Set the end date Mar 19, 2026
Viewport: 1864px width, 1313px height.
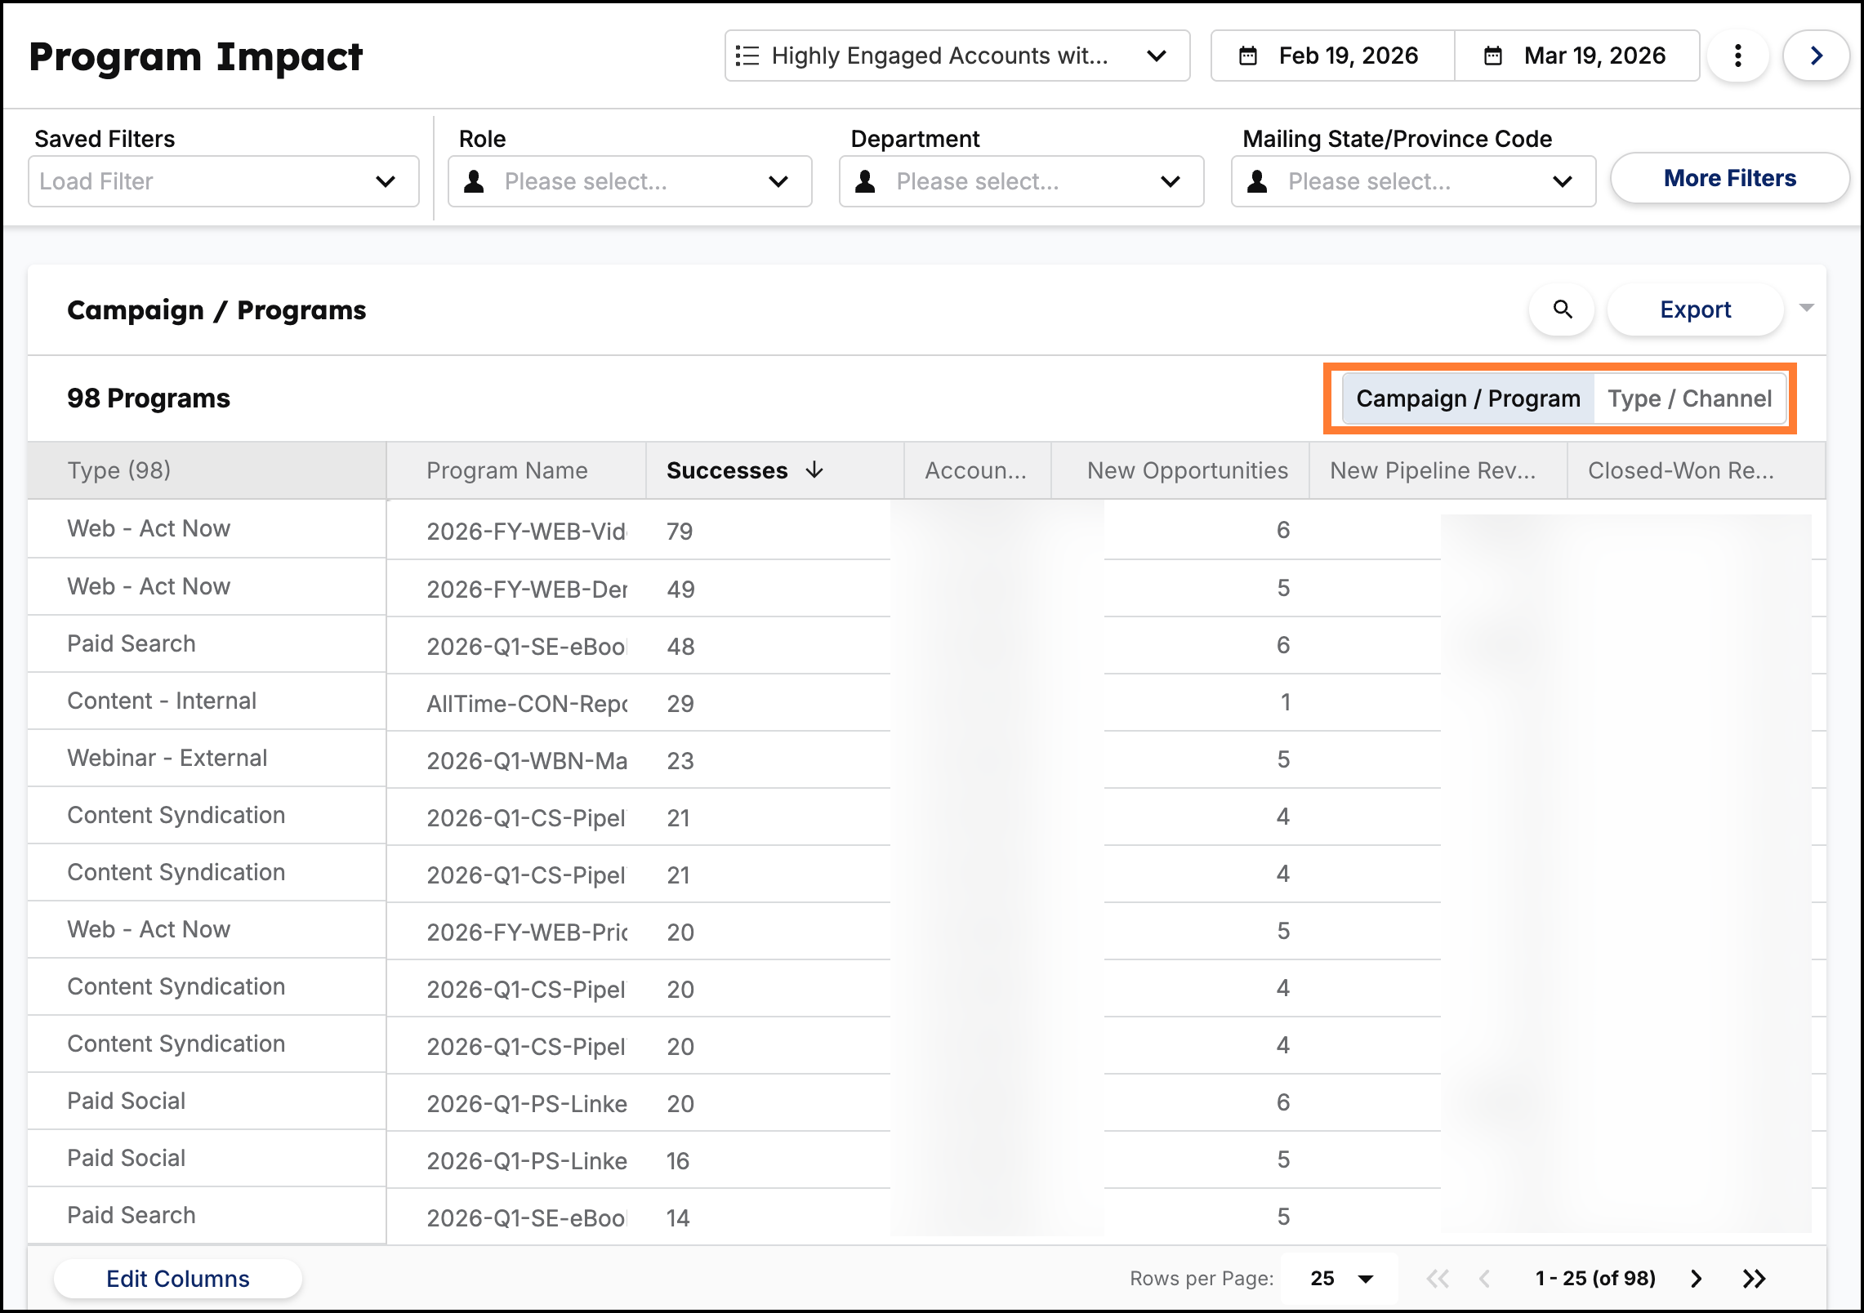pos(1577,56)
